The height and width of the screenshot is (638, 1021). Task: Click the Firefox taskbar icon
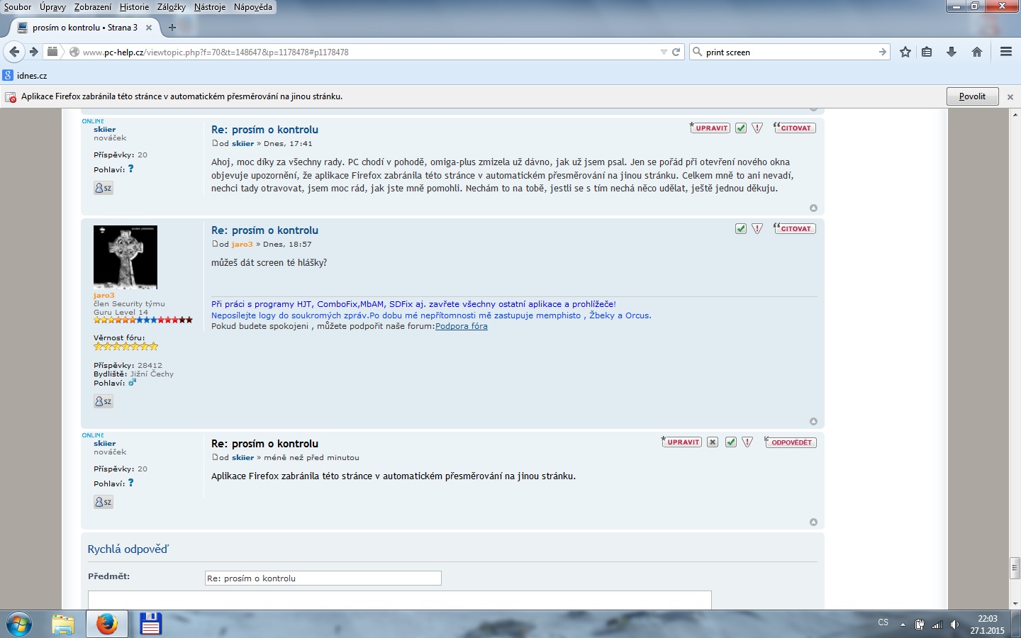click(107, 625)
